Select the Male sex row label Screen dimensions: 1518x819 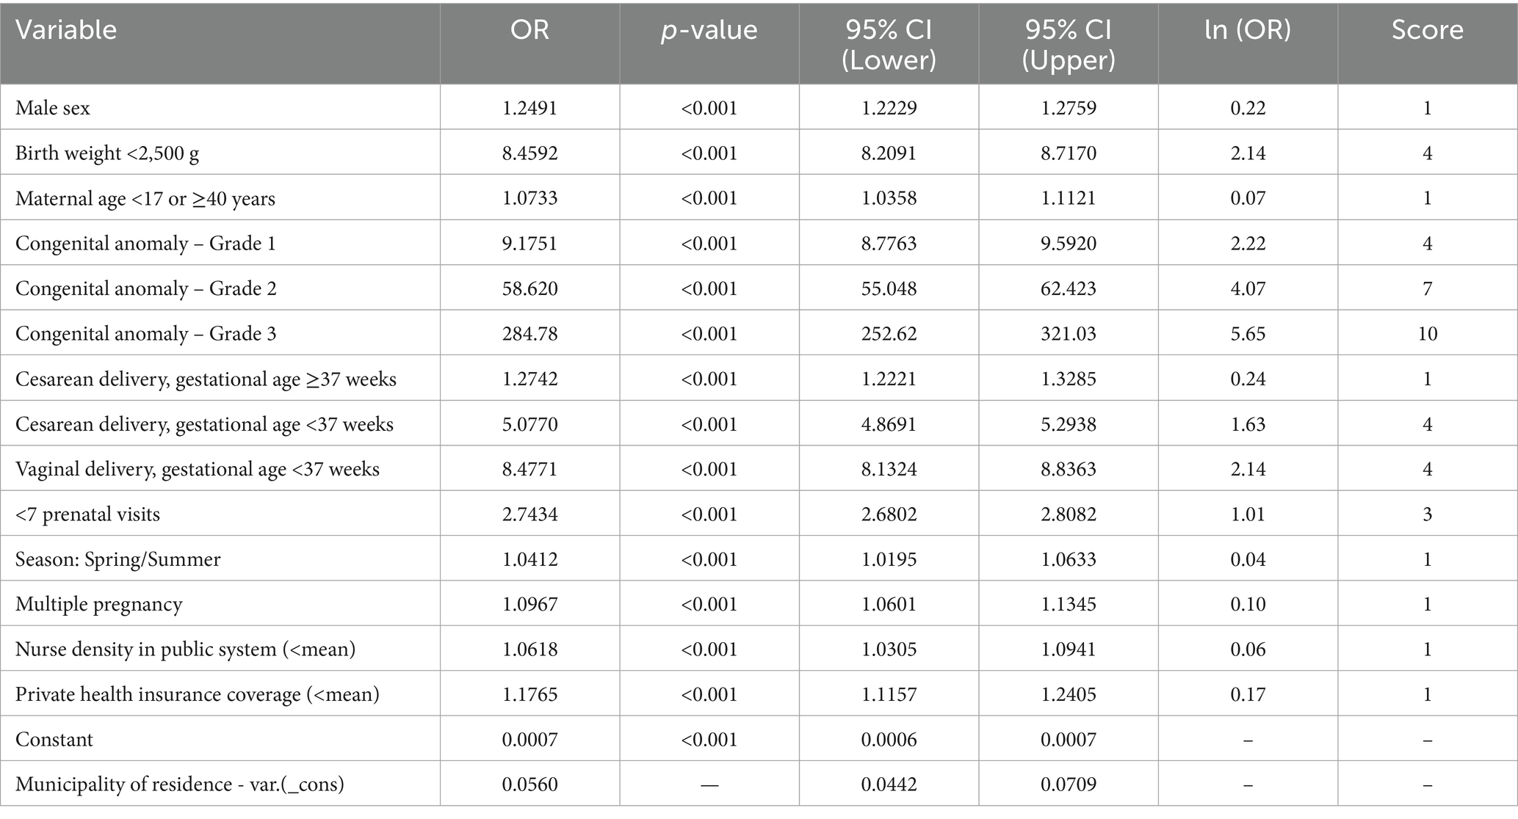[x=53, y=109]
